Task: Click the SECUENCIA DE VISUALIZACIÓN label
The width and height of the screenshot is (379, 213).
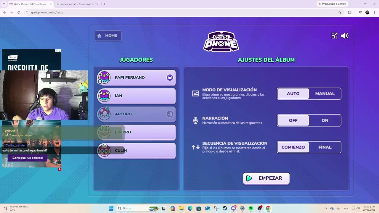Action: pyautogui.click(x=235, y=143)
